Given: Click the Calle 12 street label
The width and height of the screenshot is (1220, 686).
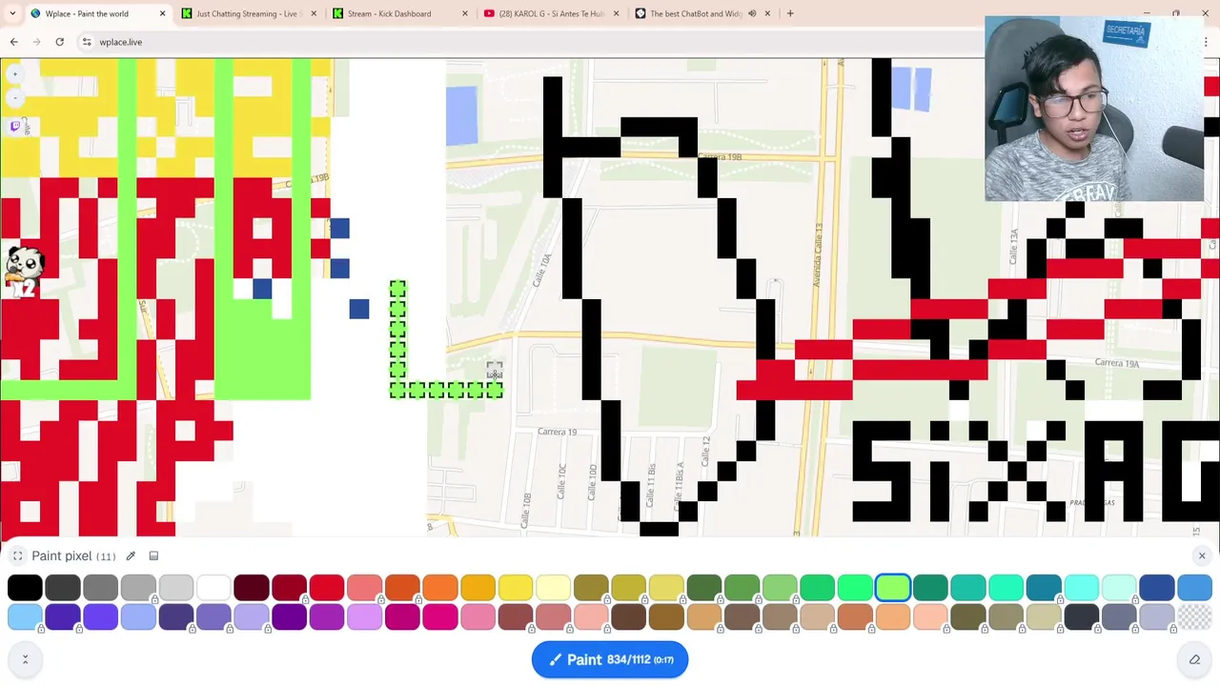Looking at the screenshot, I should pyautogui.click(x=706, y=451).
